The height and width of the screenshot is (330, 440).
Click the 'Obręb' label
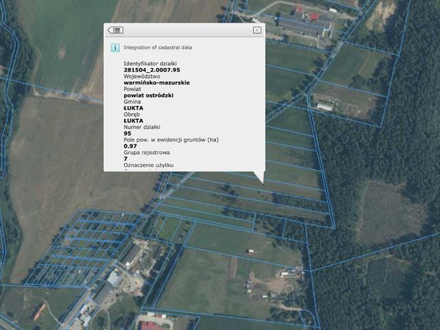[x=131, y=115]
